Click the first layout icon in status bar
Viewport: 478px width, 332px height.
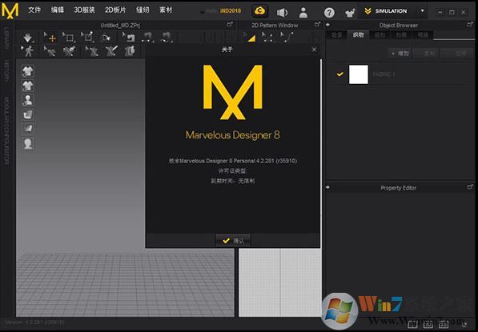click(412, 324)
